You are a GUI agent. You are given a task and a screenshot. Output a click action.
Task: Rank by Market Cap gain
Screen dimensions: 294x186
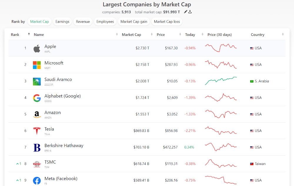tap(134, 22)
